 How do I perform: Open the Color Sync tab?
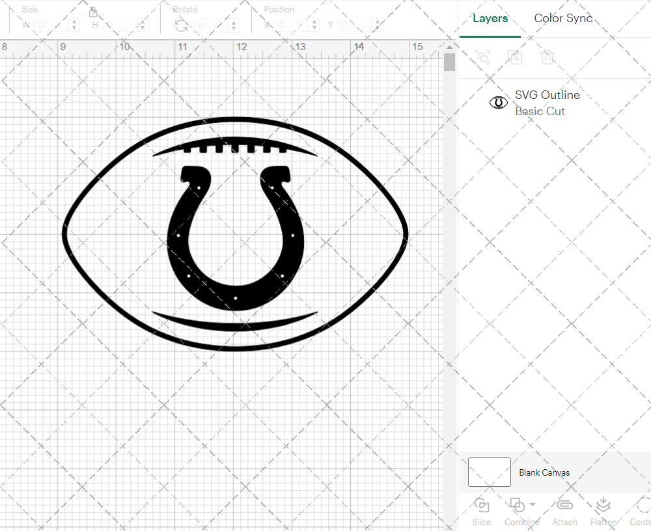563,18
